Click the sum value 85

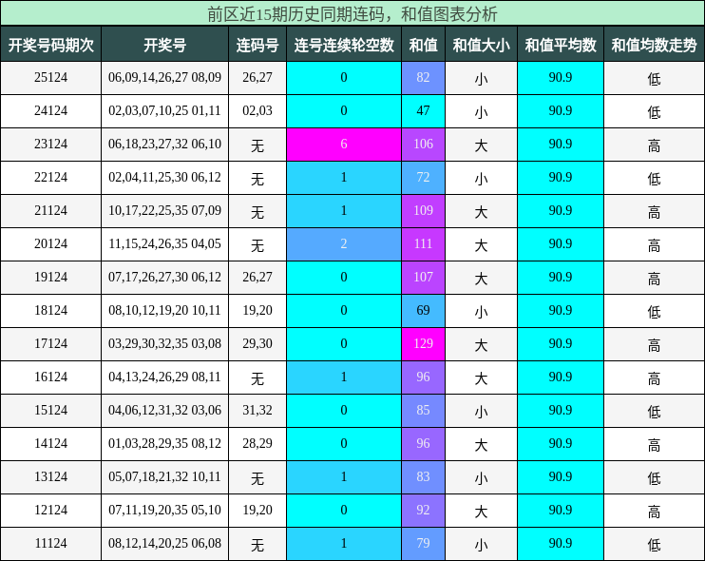point(423,410)
